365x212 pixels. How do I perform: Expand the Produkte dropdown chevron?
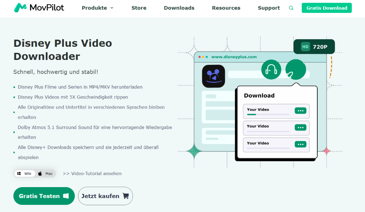pos(112,8)
